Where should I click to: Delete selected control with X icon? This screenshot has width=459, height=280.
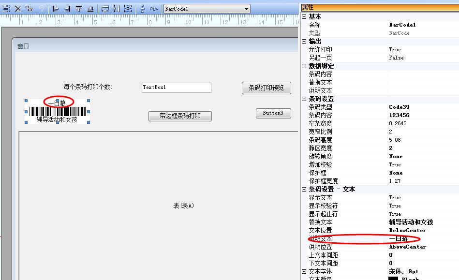coord(18,9)
